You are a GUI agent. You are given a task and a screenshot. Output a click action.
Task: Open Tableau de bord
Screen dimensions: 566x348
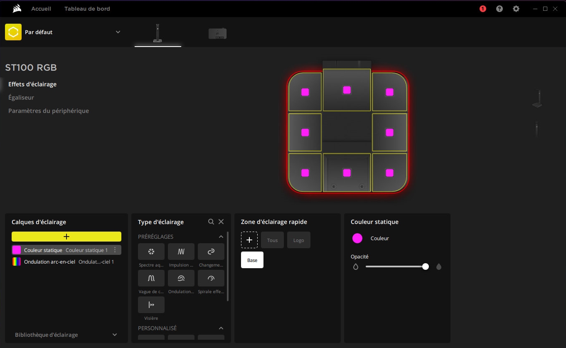coord(87,9)
